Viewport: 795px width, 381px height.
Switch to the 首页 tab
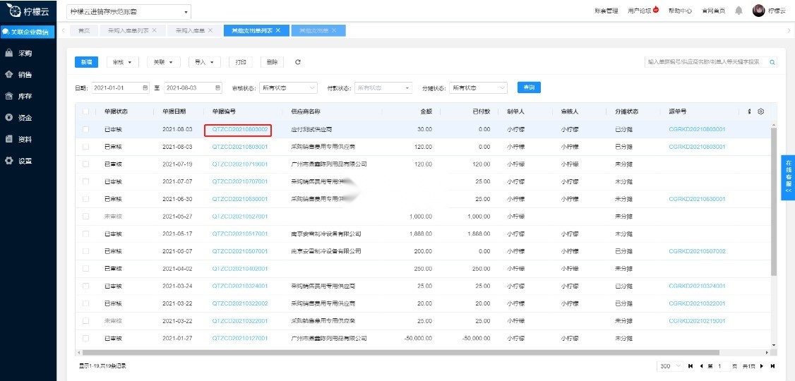tap(83, 30)
